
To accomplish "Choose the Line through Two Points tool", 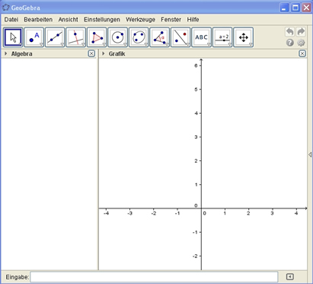I will click(x=55, y=37).
